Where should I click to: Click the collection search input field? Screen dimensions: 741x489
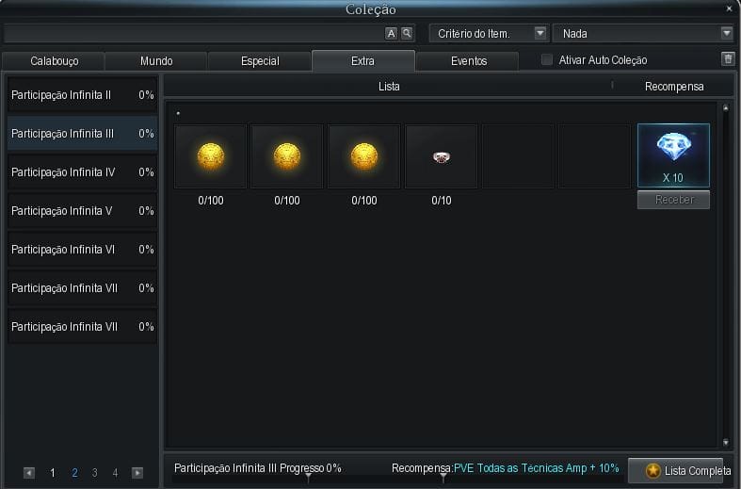tap(193, 33)
